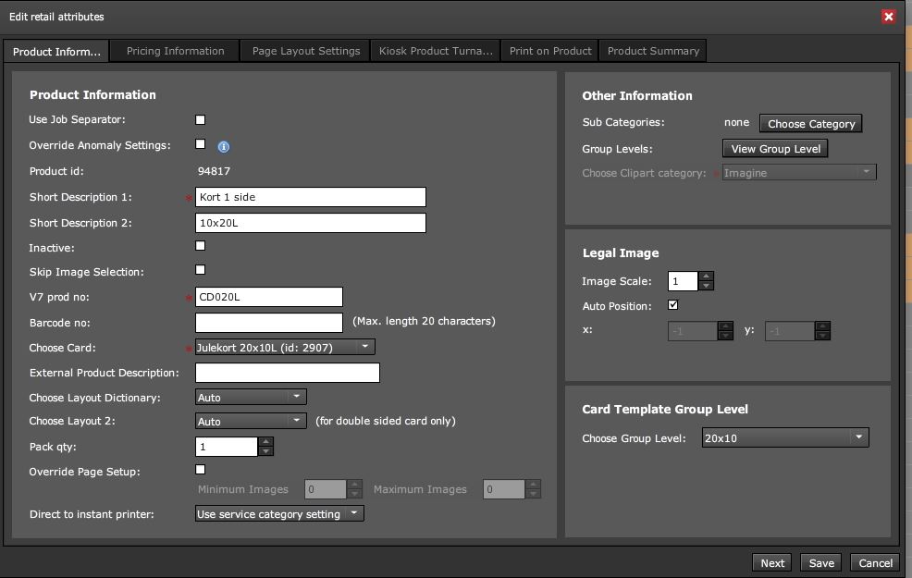Click the Next button
Viewport: 912px width, 578px height.
[x=772, y=563]
